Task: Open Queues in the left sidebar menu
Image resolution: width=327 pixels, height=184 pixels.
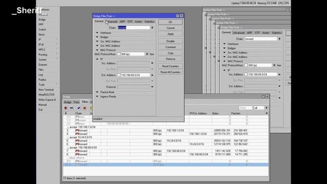Action: click(43, 64)
